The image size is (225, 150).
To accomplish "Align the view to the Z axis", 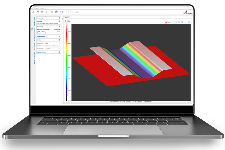I will pyautogui.click(x=182, y=22).
